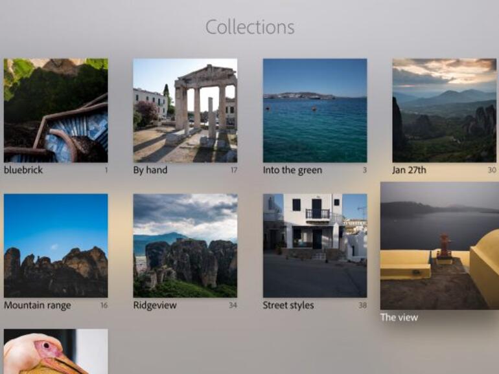Click the Street styles label
The height and width of the screenshot is (374, 499).
point(288,305)
